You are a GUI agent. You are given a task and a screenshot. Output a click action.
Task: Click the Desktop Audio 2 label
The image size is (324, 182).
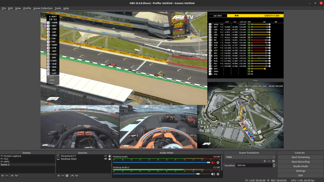click(x=121, y=167)
